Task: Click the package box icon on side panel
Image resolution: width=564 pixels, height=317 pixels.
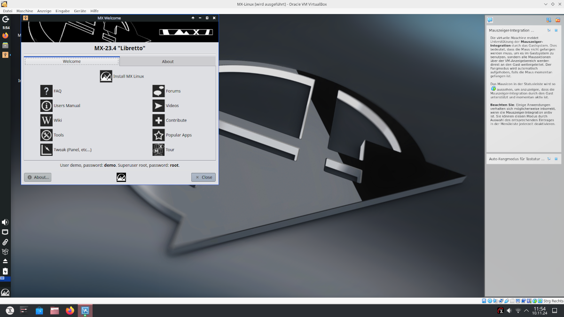Action: pyautogui.click(x=5, y=252)
